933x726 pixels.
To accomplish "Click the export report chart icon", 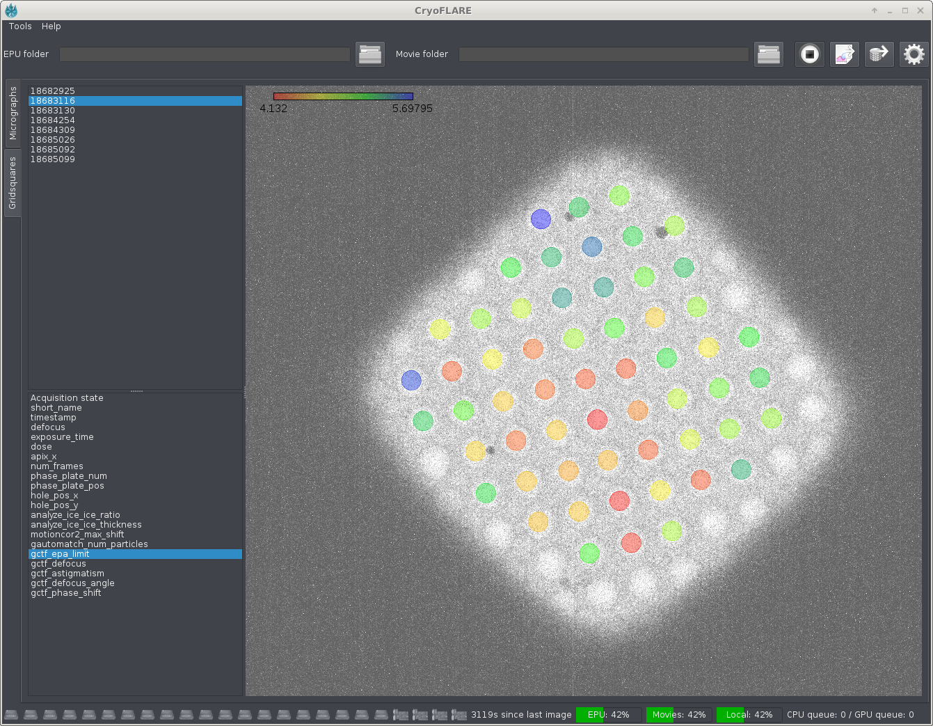I will point(844,54).
